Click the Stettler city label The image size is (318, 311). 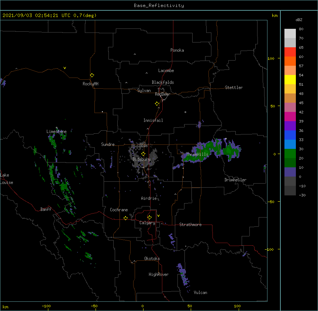[234, 88]
